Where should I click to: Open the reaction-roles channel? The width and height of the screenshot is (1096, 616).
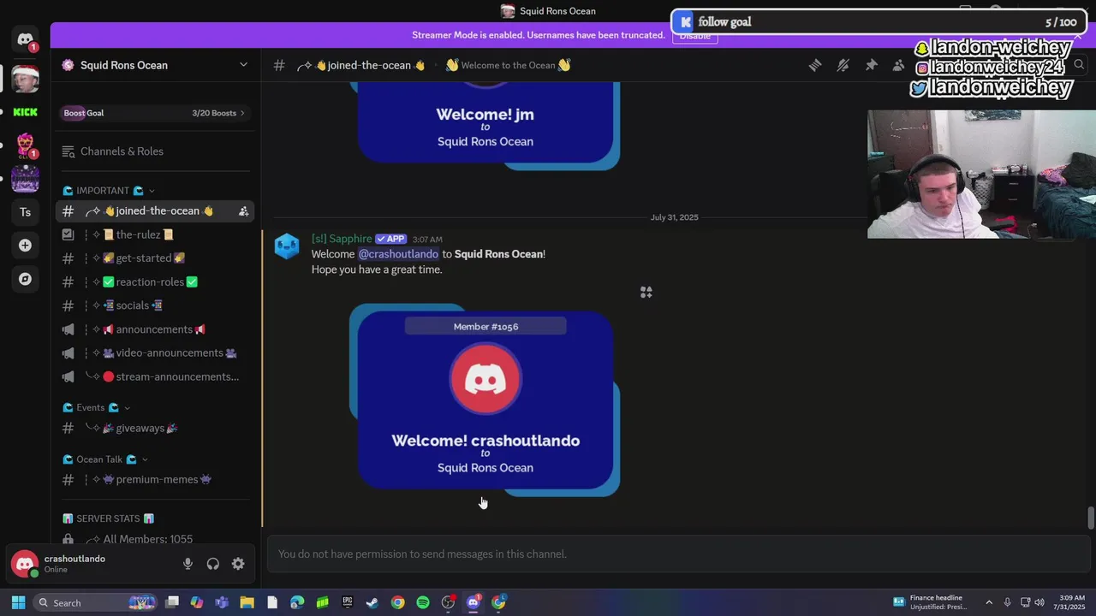pos(156,282)
